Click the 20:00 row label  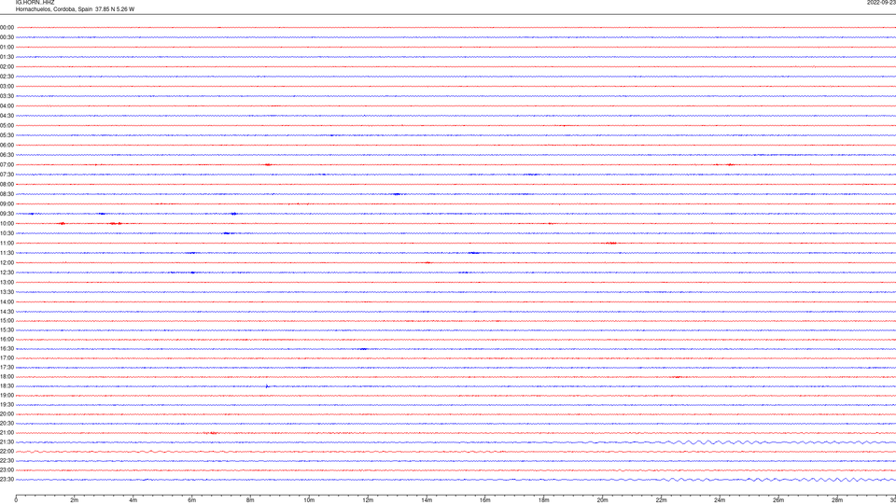click(x=7, y=413)
